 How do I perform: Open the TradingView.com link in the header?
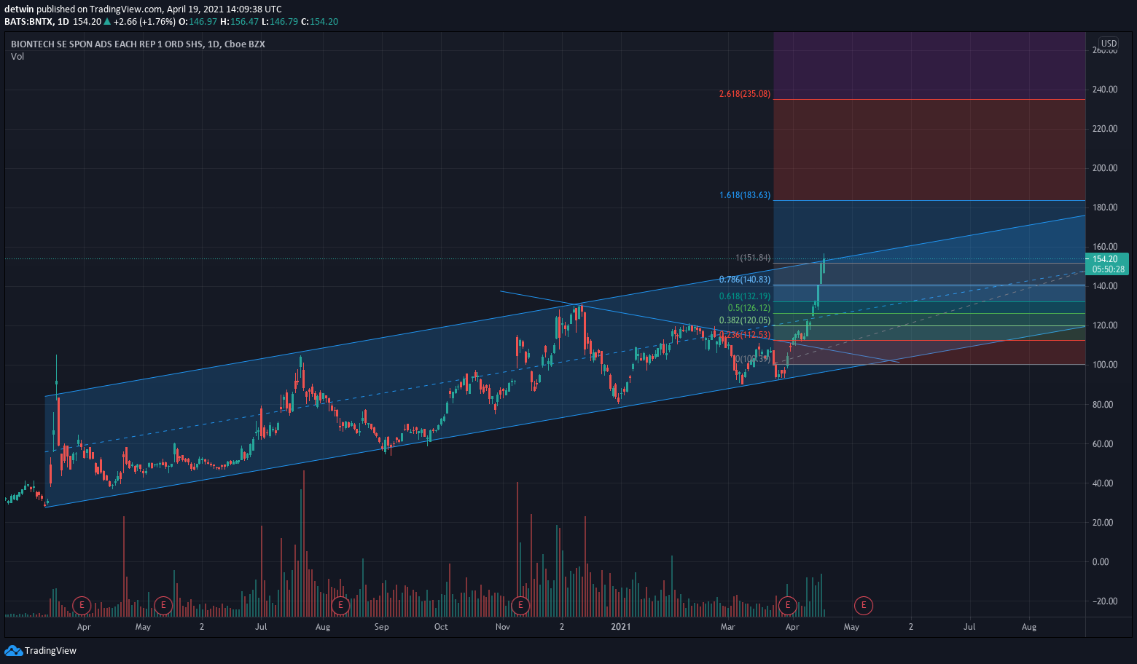[124, 9]
